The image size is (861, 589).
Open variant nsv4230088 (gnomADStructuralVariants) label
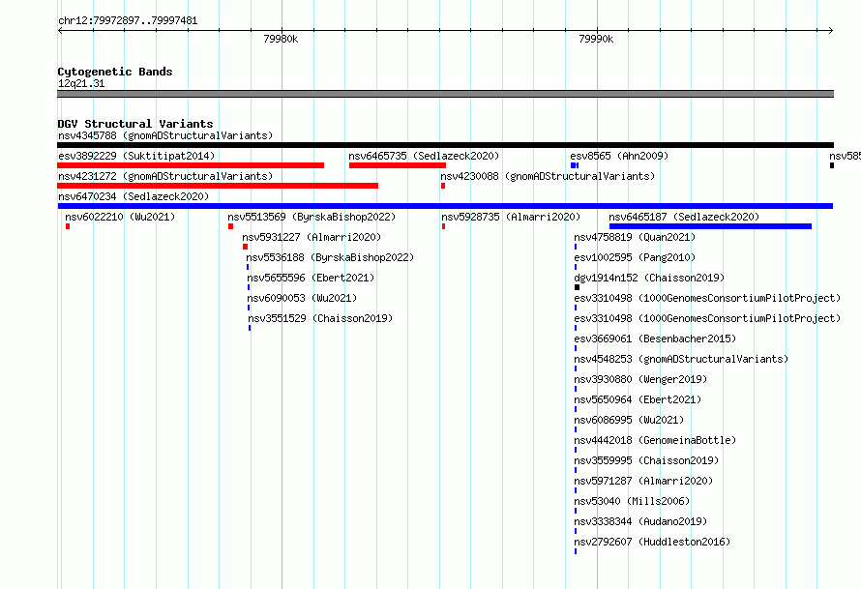click(x=548, y=176)
